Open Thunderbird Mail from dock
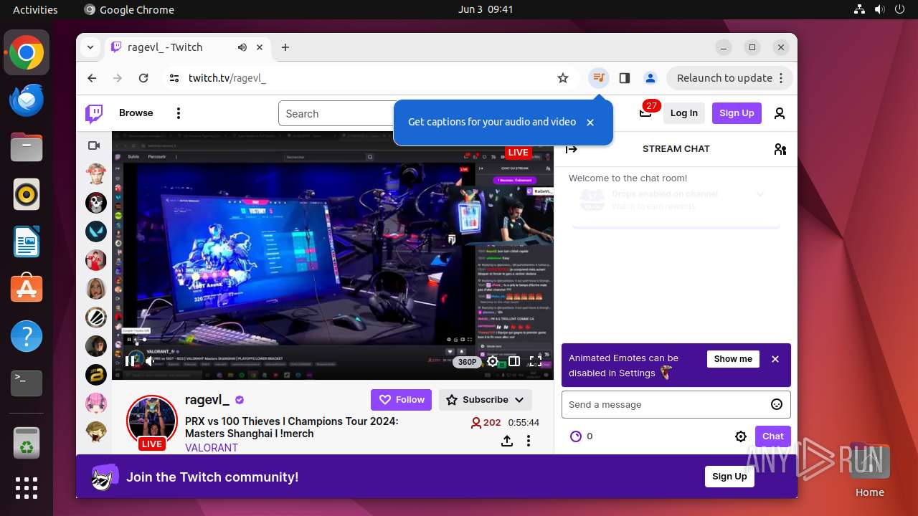Viewport: 918px width, 516px height. [27, 100]
